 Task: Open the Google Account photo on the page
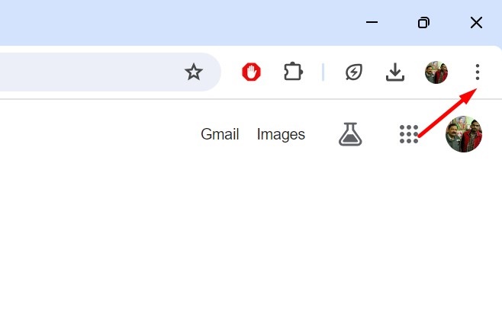click(464, 135)
